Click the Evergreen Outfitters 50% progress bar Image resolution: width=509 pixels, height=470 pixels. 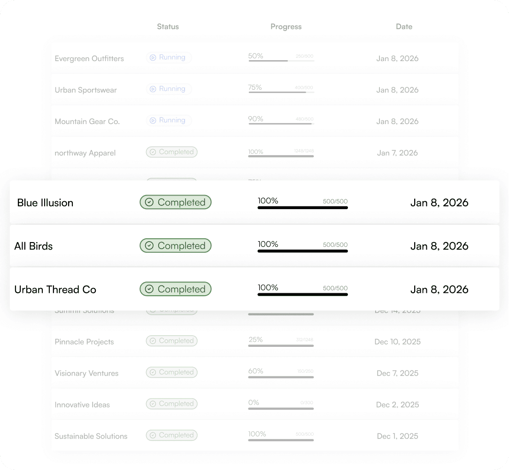[x=281, y=61]
